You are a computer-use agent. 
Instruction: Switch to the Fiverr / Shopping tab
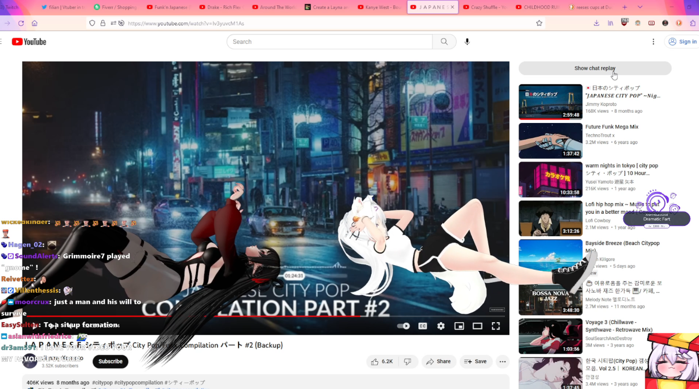[x=115, y=7]
